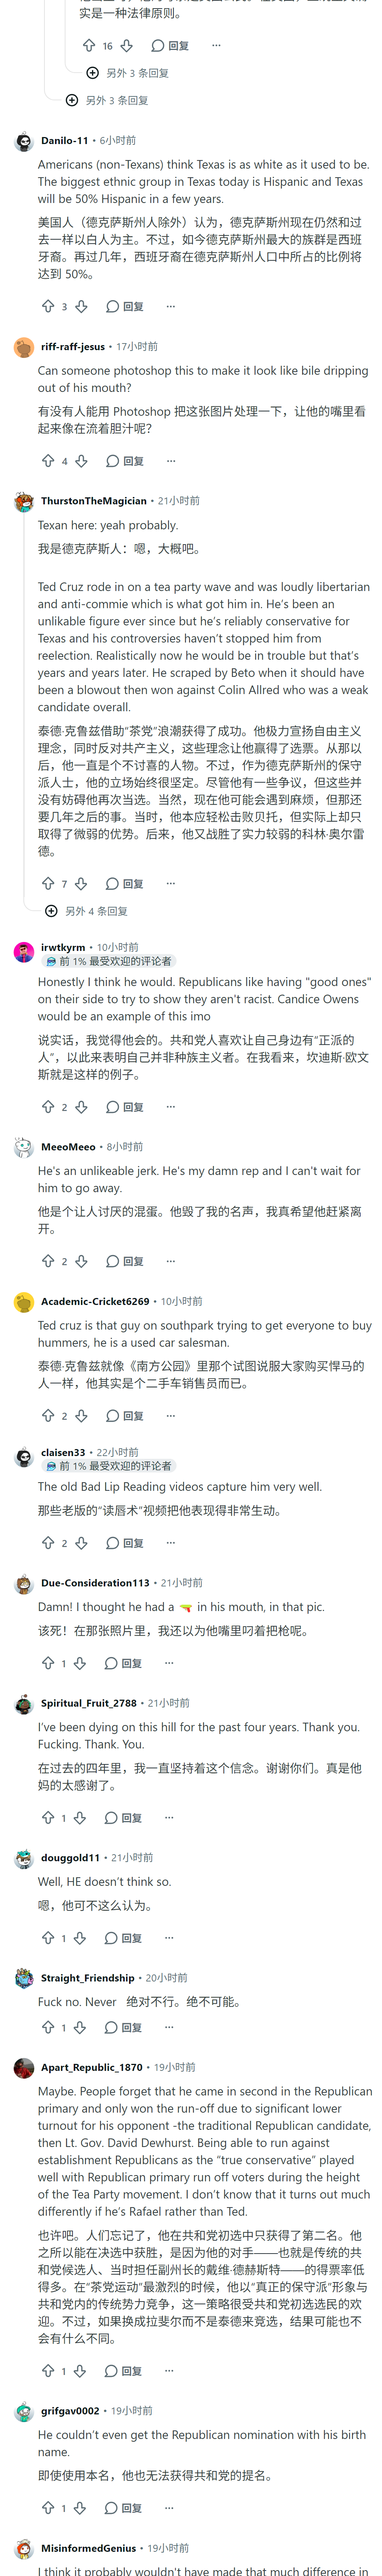Downvote Academic-Cricket6269's comment

pos(82,1415)
